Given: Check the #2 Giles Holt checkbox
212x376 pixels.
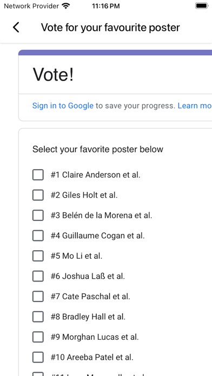Looking at the screenshot, I should [x=38, y=195].
